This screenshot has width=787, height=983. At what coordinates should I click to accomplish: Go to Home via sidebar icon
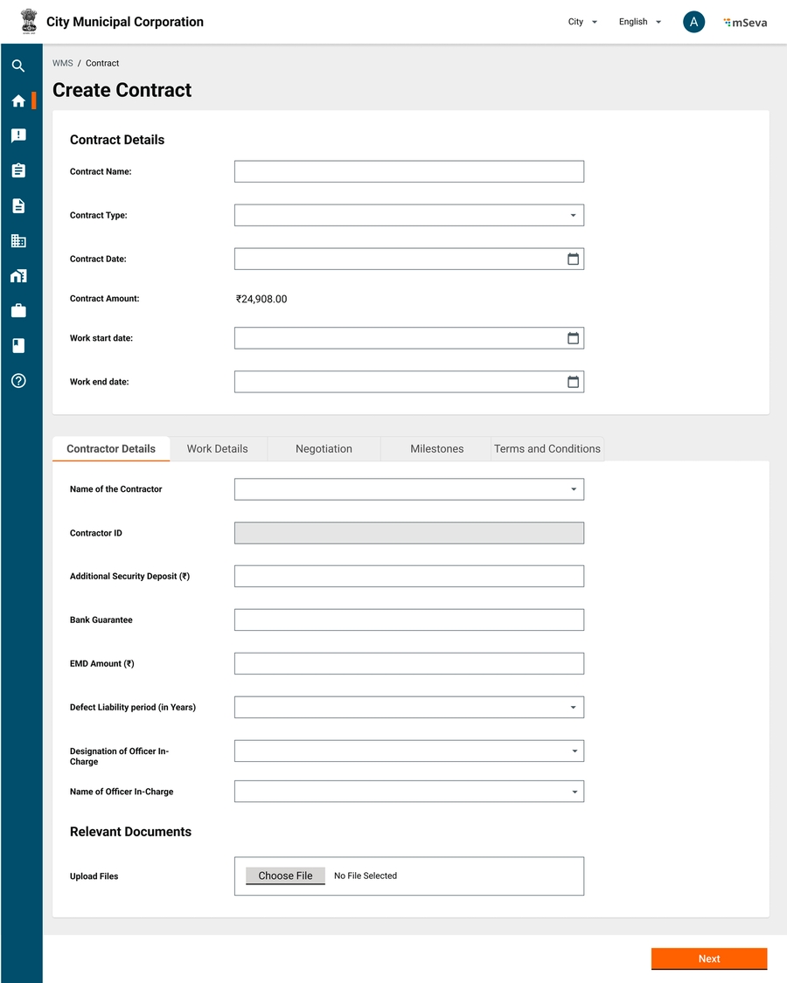coord(18,101)
